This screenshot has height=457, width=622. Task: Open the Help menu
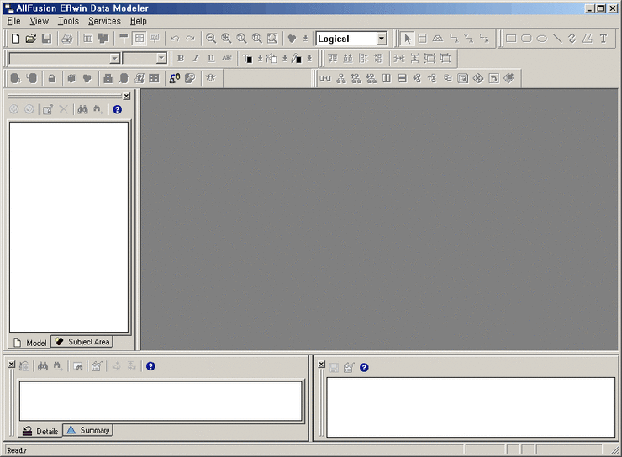[x=139, y=21]
